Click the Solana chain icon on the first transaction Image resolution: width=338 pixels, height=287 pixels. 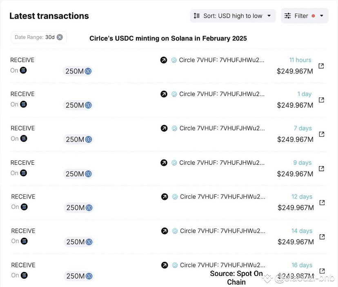[22, 70]
